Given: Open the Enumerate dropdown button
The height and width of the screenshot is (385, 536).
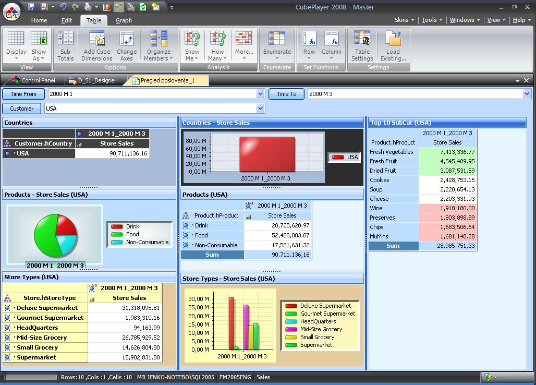Looking at the screenshot, I should (277, 45).
